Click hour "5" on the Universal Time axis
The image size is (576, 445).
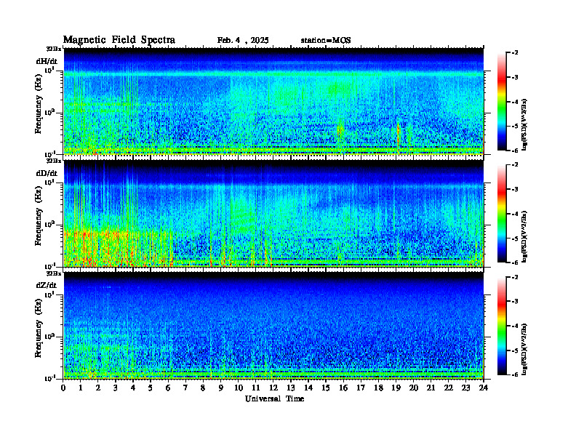[151, 388]
